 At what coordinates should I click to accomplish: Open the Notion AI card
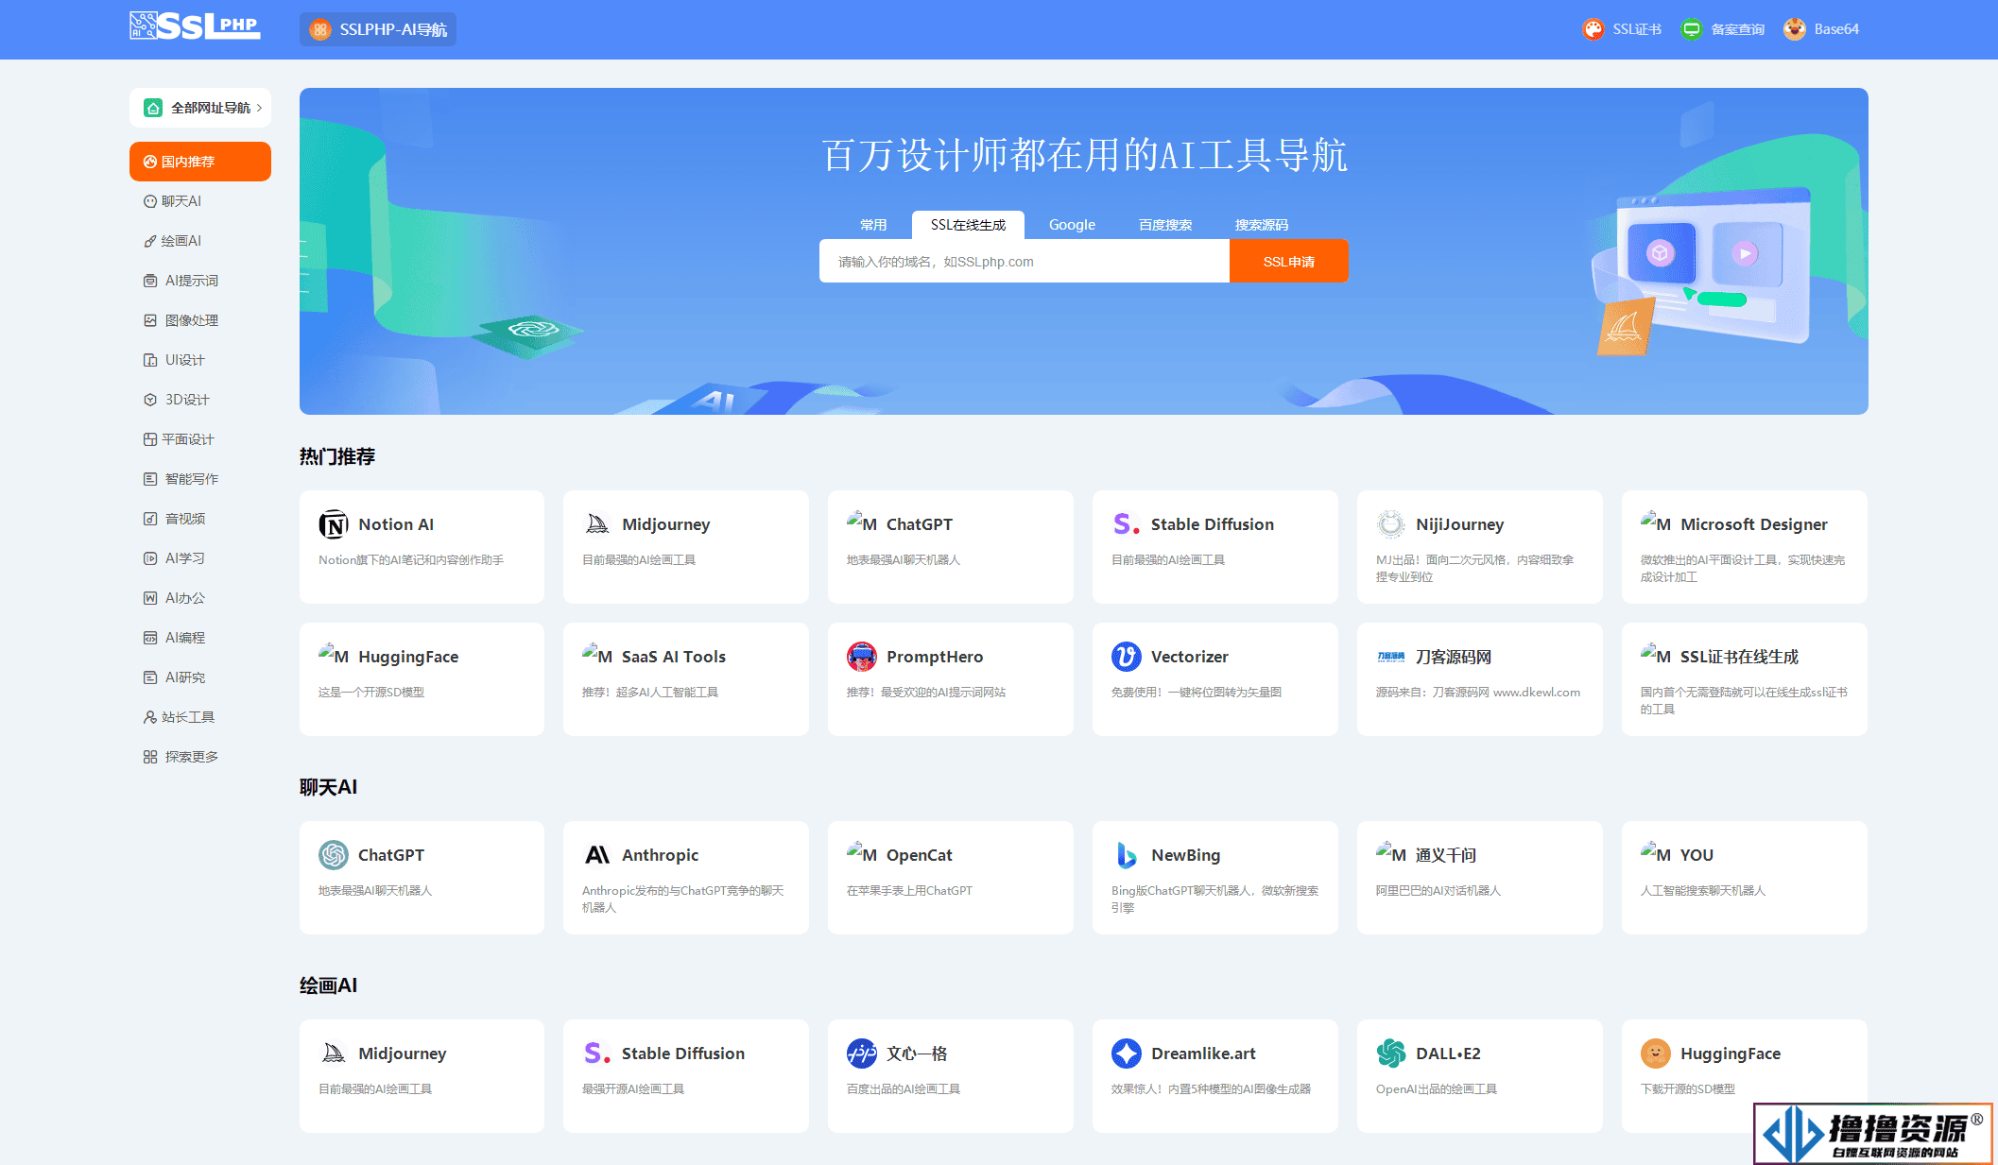422,547
